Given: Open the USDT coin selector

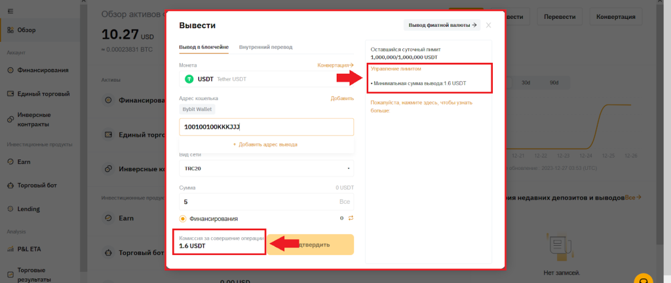Looking at the screenshot, I should click(267, 79).
